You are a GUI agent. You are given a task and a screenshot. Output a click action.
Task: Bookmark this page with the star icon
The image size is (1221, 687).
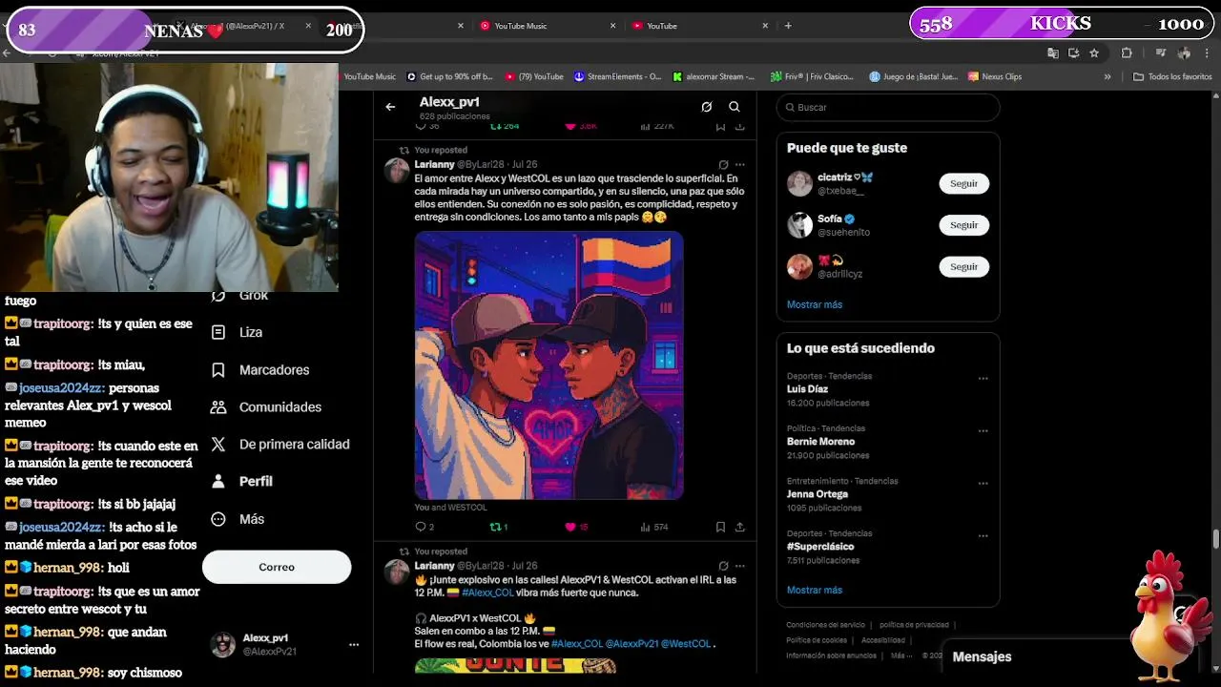[x=1094, y=52]
